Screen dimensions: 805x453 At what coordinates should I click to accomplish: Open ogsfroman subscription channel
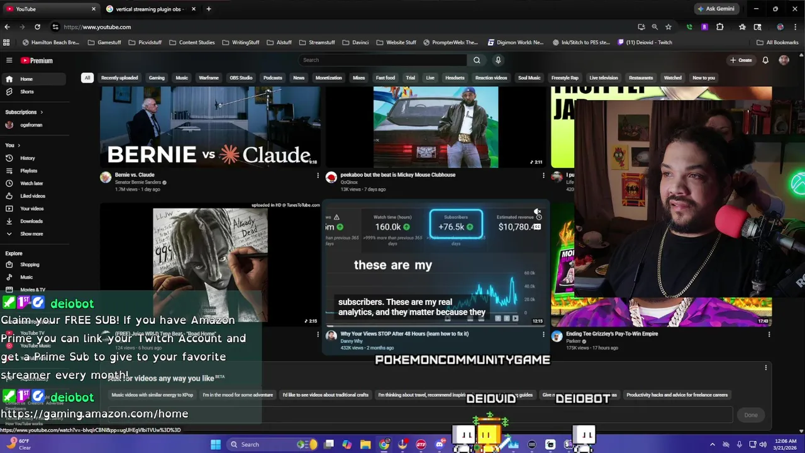pyautogui.click(x=33, y=125)
